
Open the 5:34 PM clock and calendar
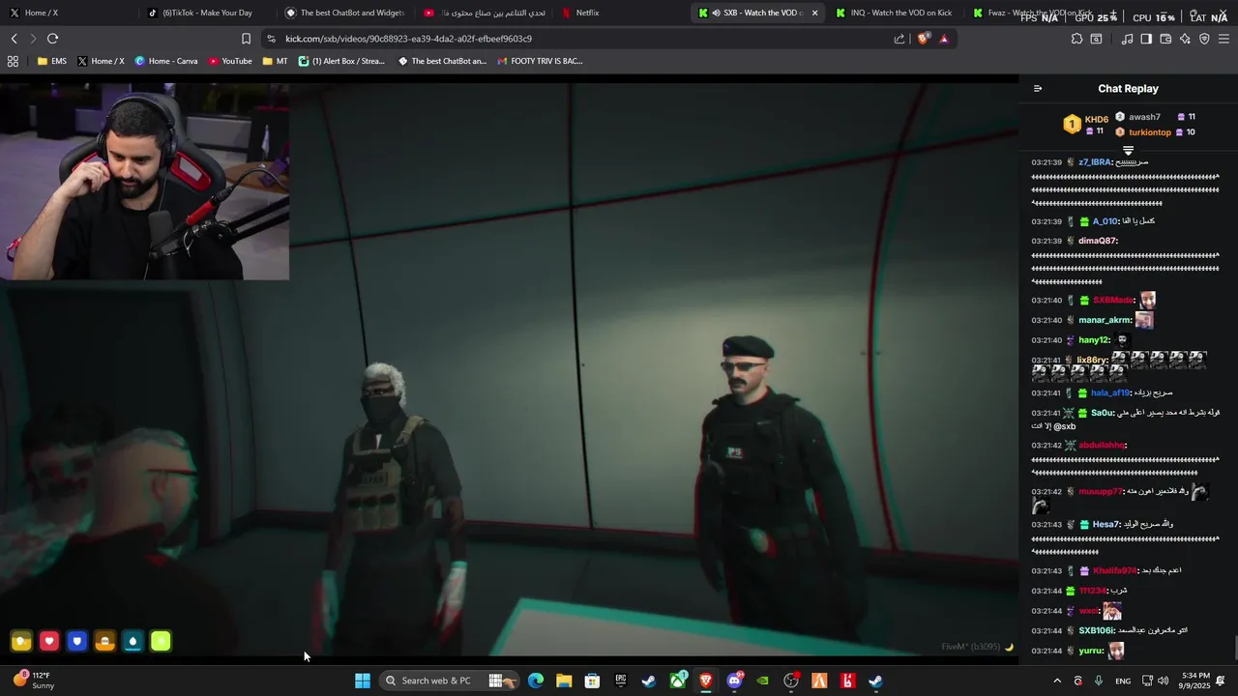point(1195,681)
